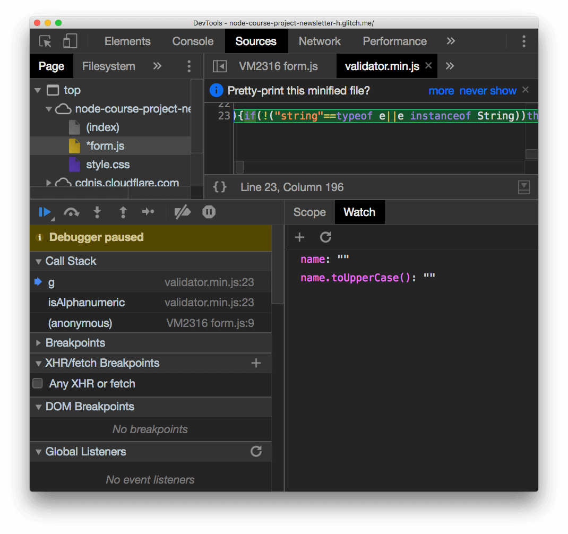Switch to the VM2316 form.js editor tab
568x534 pixels.
(x=278, y=66)
